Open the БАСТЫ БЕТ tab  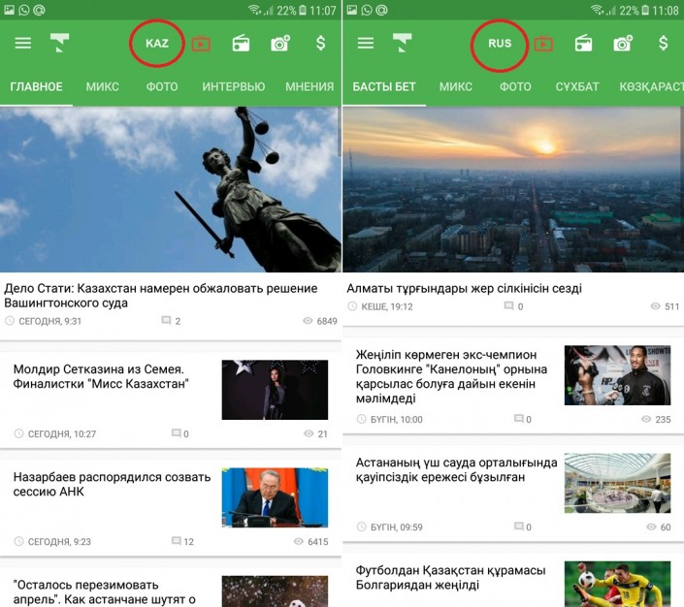[384, 87]
